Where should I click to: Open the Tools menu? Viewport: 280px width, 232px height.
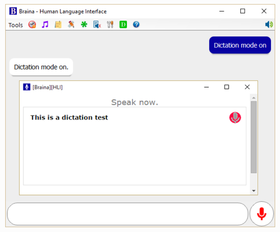coord(16,25)
